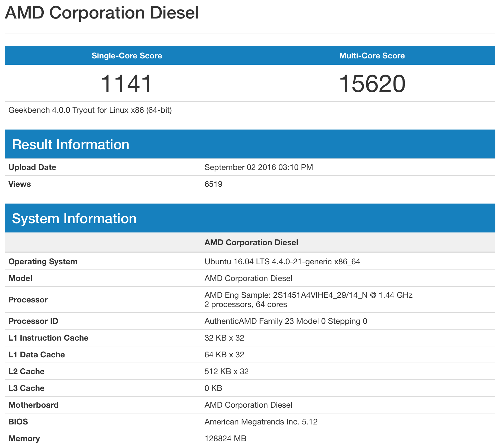Screen dimensions: 500x447
Task: Click the Model row label
Action: click(x=21, y=278)
